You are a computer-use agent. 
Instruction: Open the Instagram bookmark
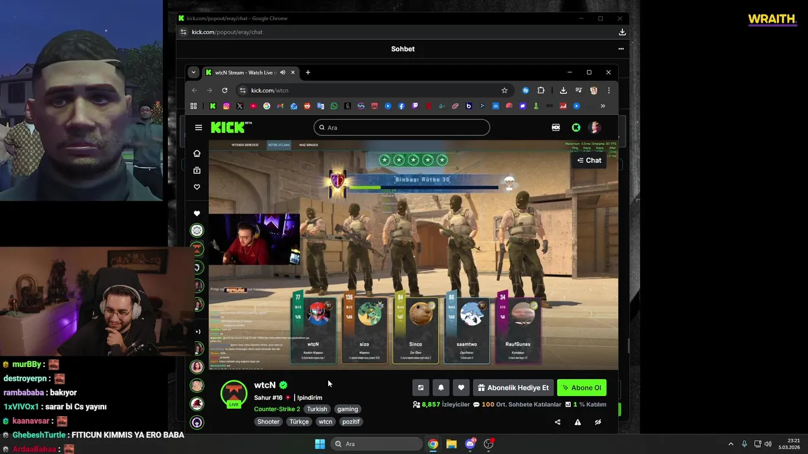coord(226,106)
